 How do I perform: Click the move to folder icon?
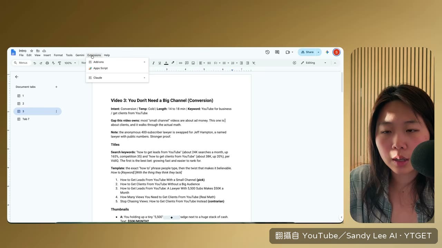38,51
